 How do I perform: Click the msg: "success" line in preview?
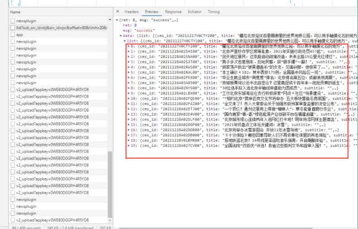pyautogui.click(x=139, y=31)
